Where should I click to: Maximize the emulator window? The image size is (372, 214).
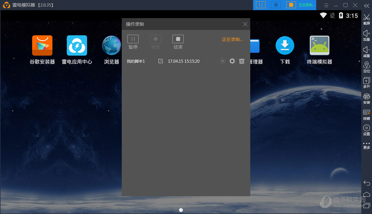(346, 5)
